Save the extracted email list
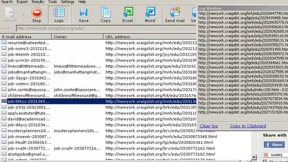Viewport: 288px width, 162px height. pyautogui.click(x=84, y=15)
